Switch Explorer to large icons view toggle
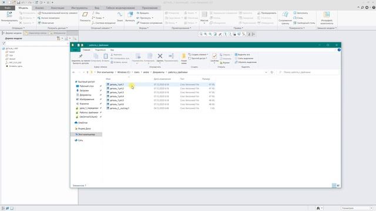376x211 pixels. point(338,185)
